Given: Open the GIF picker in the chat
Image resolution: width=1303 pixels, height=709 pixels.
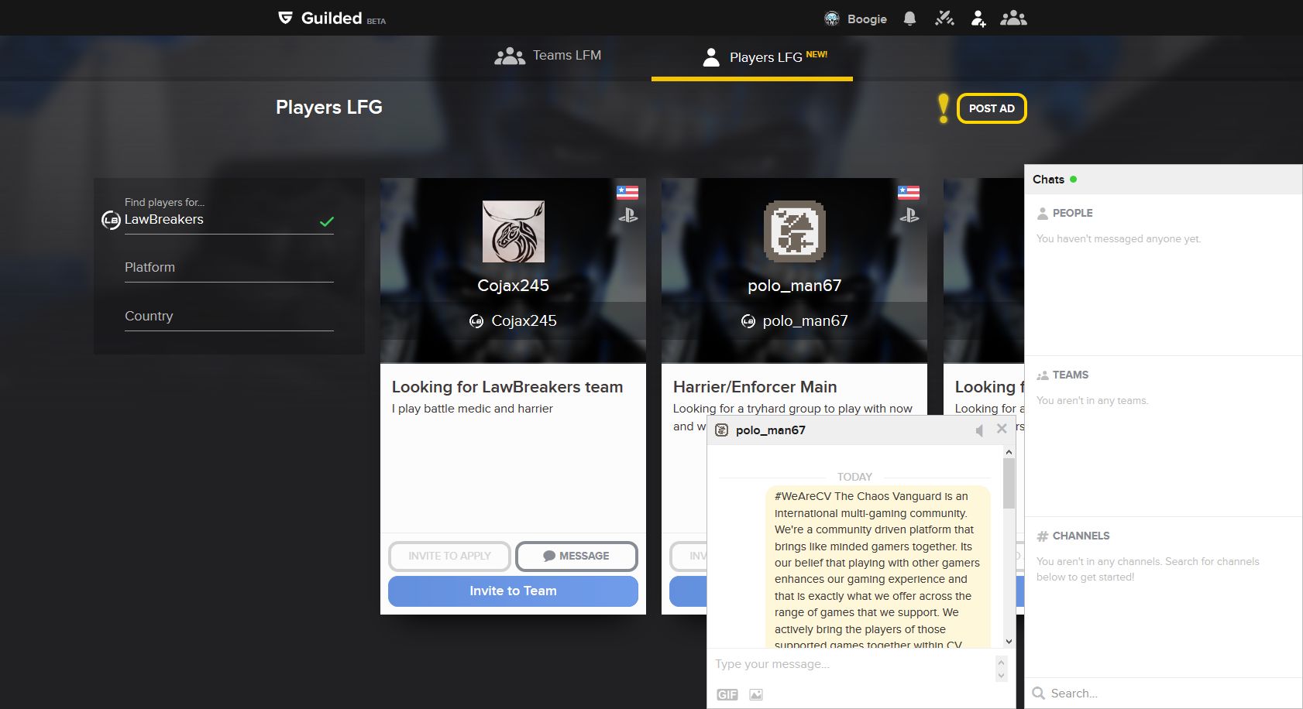Looking at the screenshot, I should [727, 694].
